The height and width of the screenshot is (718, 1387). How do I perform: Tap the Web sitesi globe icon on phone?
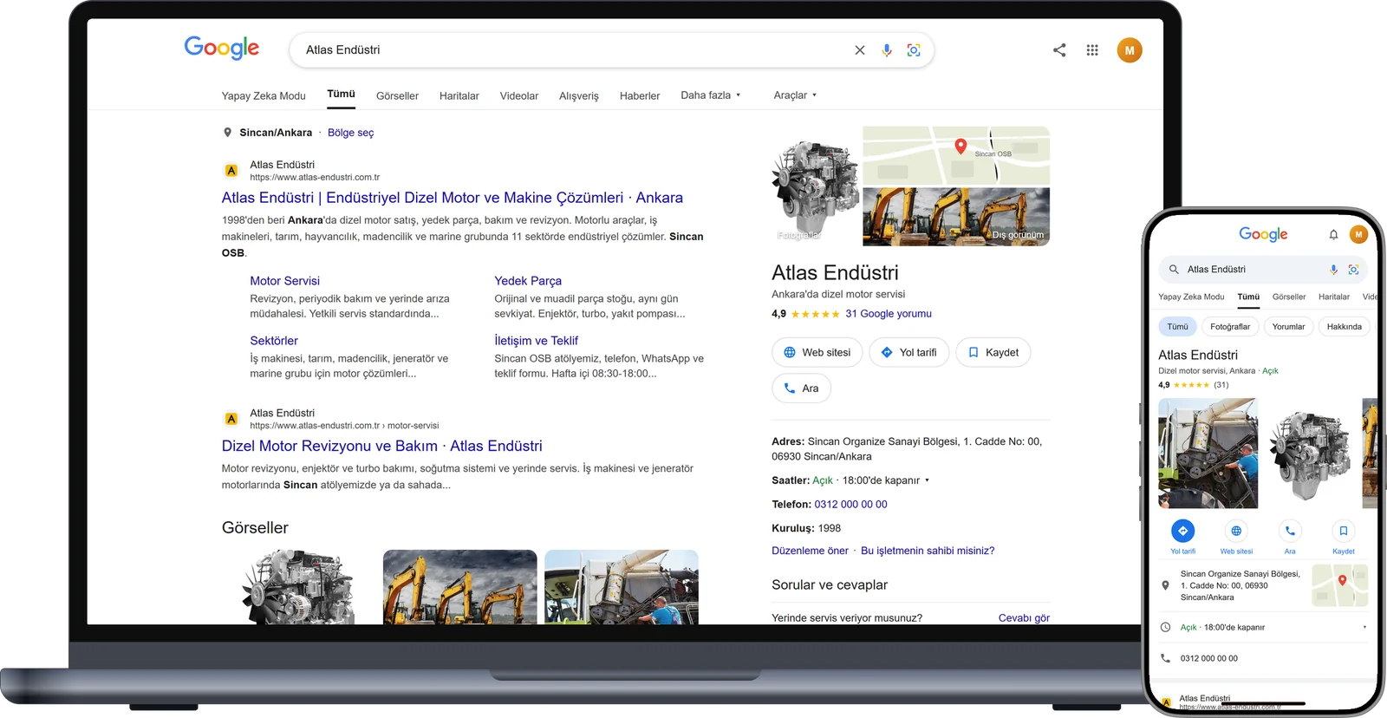click(x=1236, y=531)
